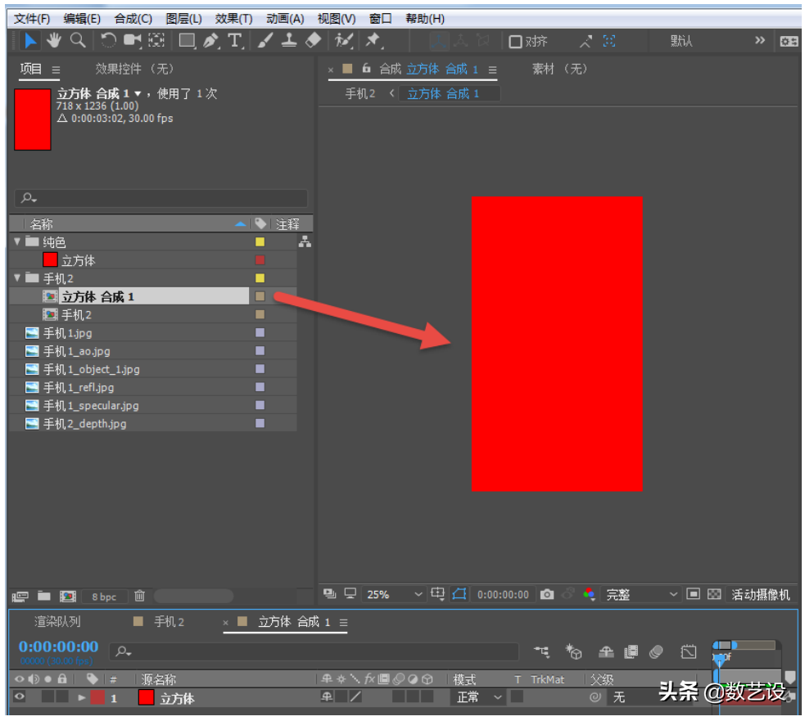Toggle transparency grid in viewer

713,593
